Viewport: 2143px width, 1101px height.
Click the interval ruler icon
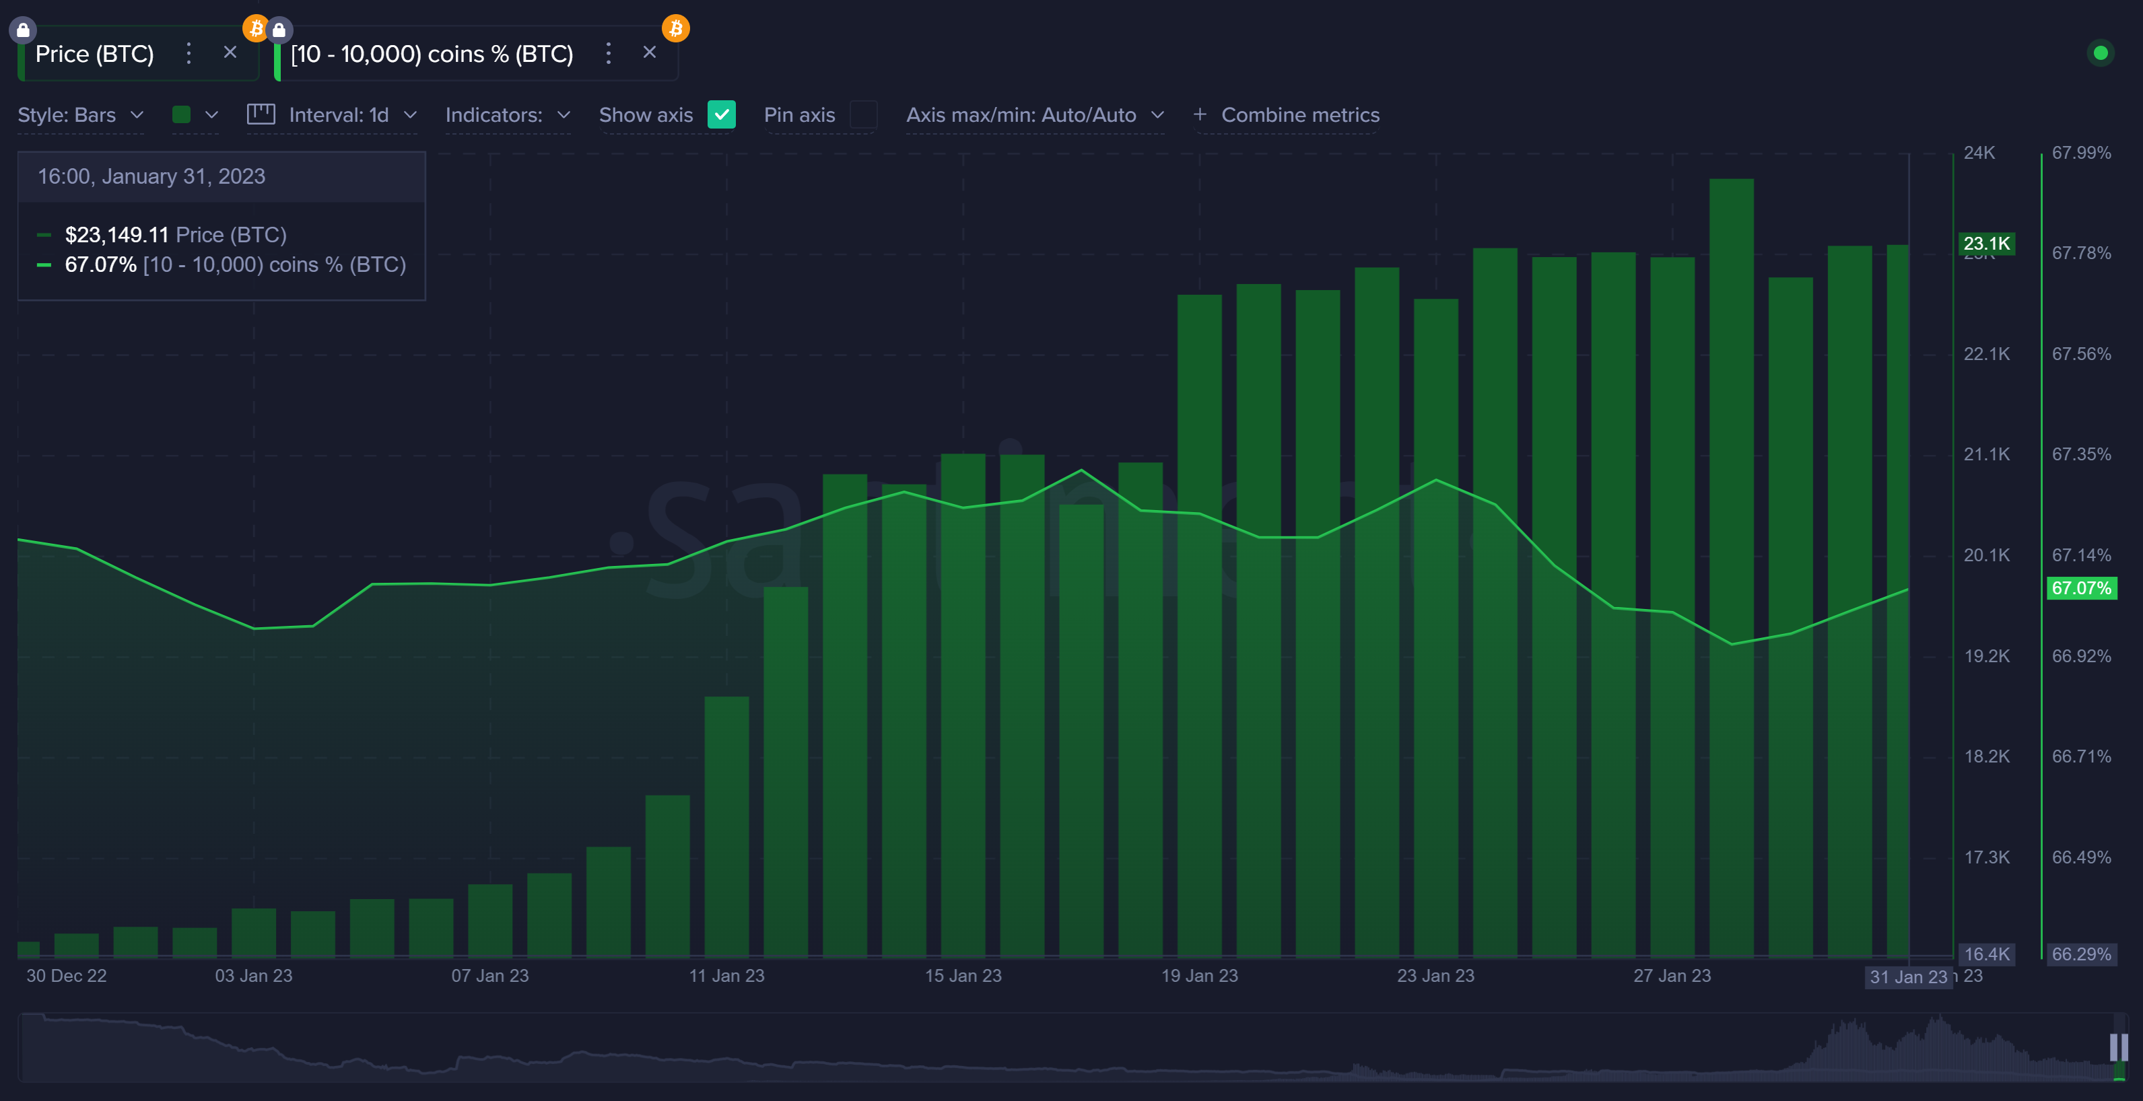click(261, 114)
